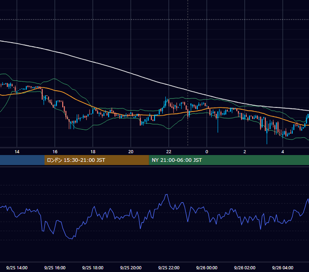Viewport: 309px width, 272px height.
Task: Click the 9/25 20:00 time label
Action: click(x=131, y=267)
